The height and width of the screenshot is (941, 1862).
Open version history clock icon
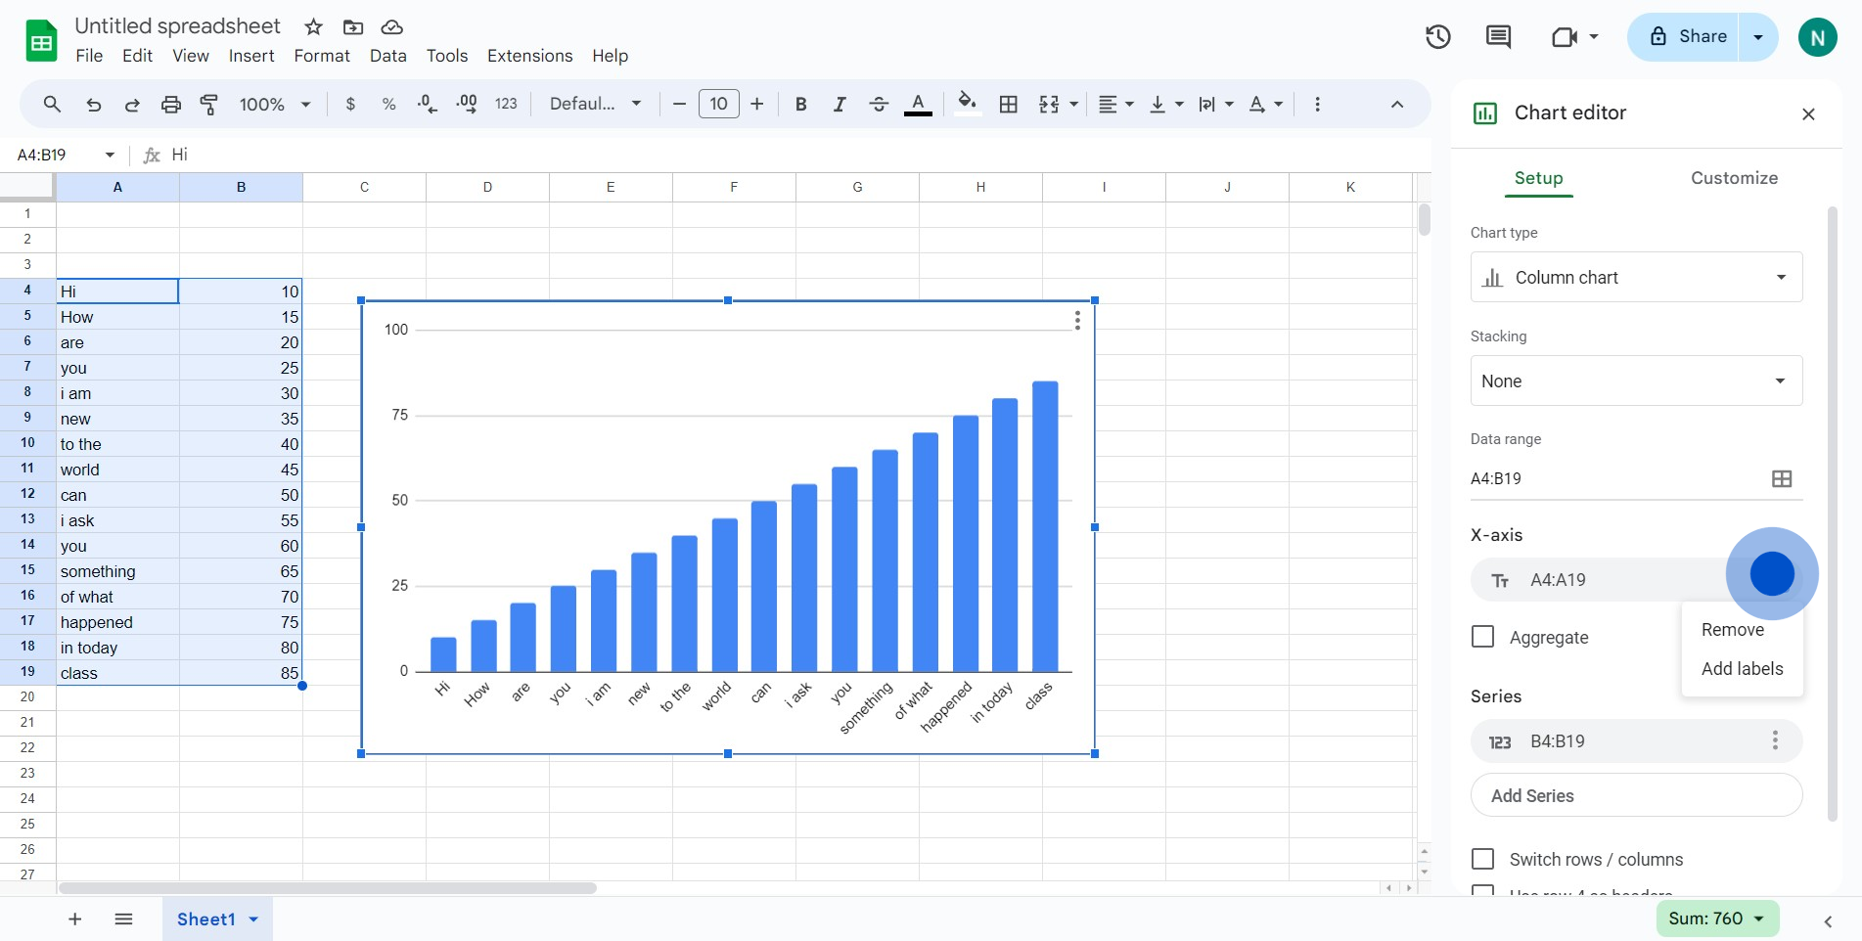coord(1437,37)
